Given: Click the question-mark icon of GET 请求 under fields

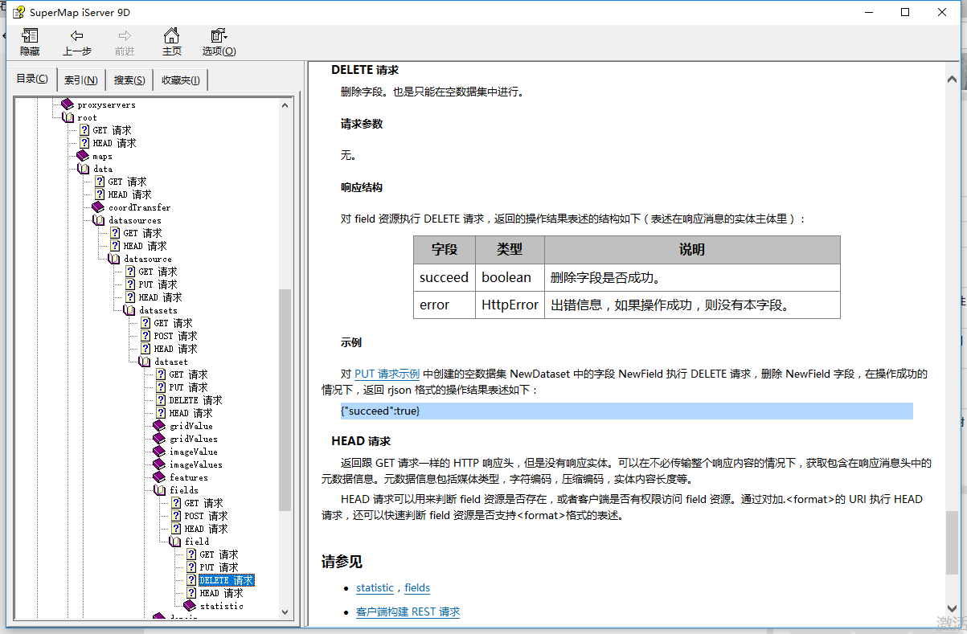Looking at the screenshot, I should tap(176, 503).
